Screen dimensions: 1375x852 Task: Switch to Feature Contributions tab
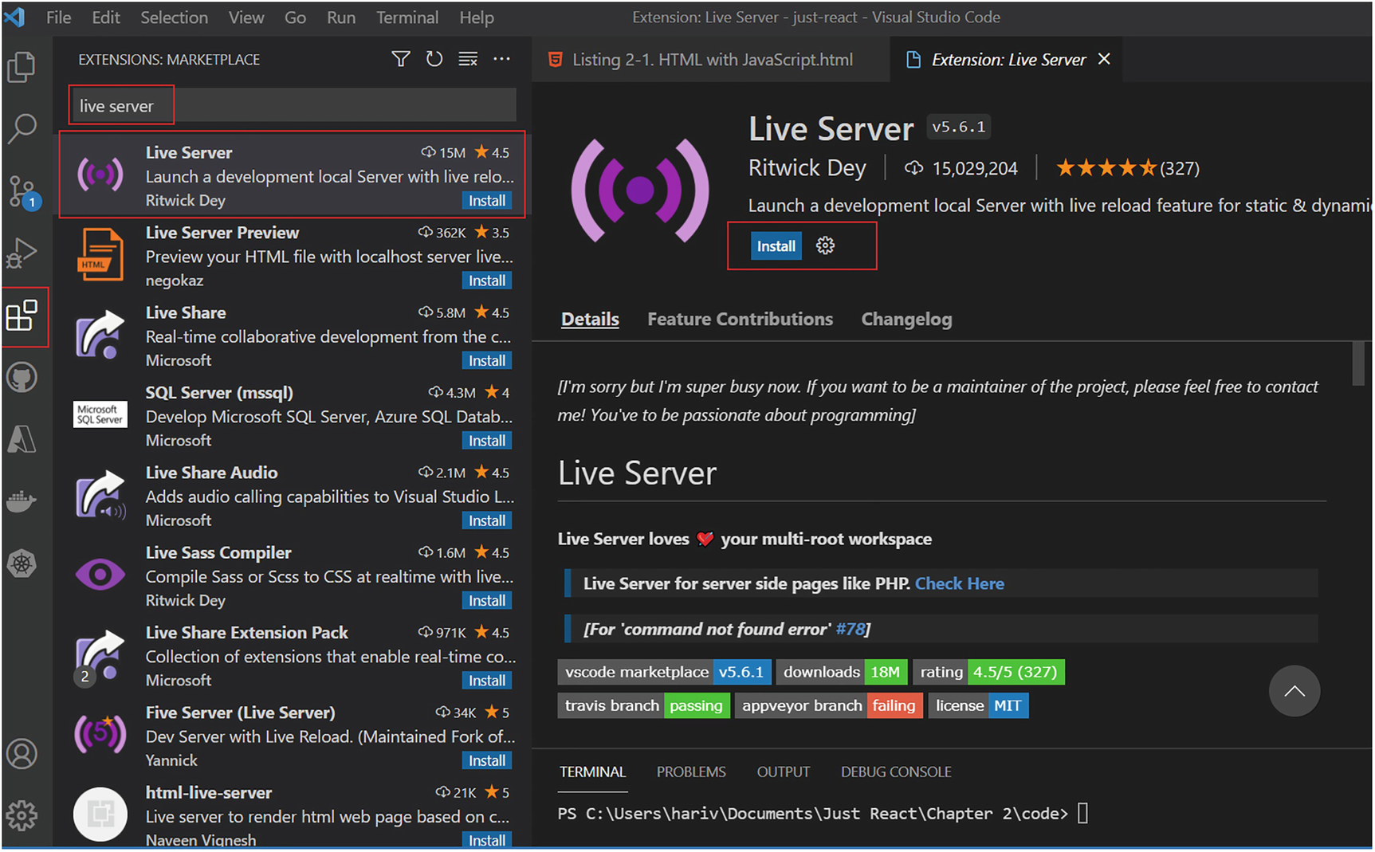pyautogui.click(x=739, y=320)
